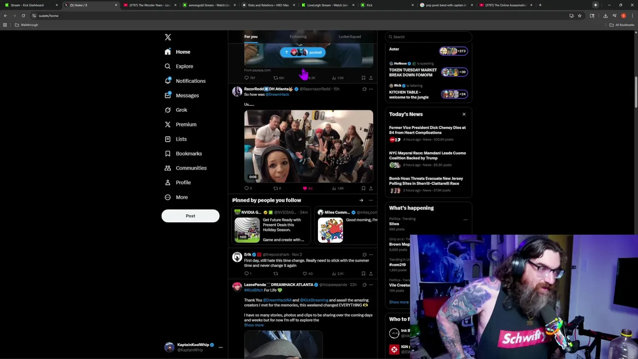638x359 pixels.
Task: Open more options for the Sliwa trend
Action: tap(466, 220)
